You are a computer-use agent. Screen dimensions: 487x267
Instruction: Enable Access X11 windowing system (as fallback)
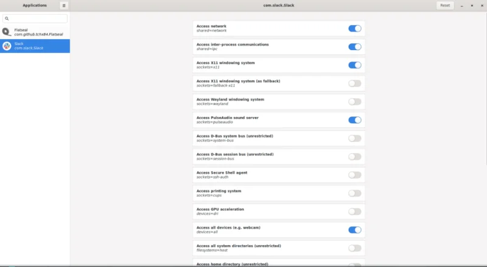[x=355, y=84]
